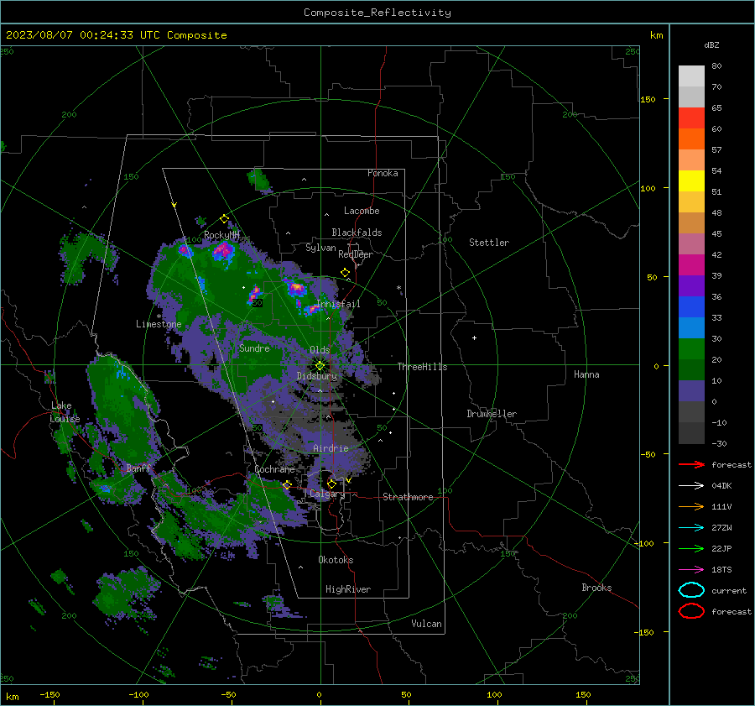Click the Innisfail label
This screenshot has width=755, height=706.
click(x=338, y=304)
